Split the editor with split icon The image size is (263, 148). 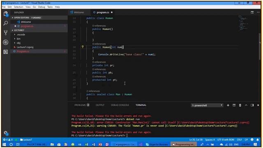coord(252,12)
